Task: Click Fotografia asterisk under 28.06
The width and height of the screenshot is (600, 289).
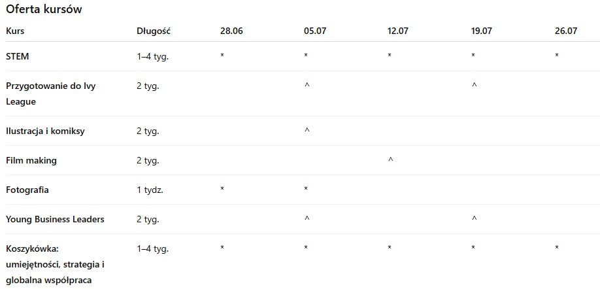Action: pyautogui.click(x=222, y=190)
